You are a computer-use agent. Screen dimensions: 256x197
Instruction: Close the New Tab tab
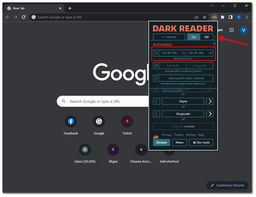[x=60, y=8]
